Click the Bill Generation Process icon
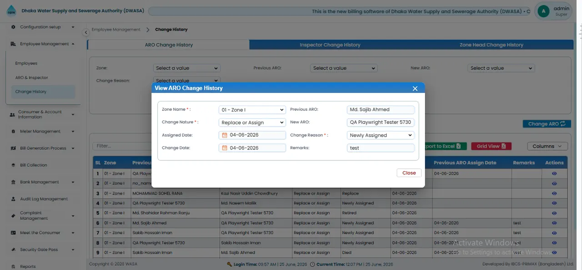582x270 pixels. click(13, 148)
